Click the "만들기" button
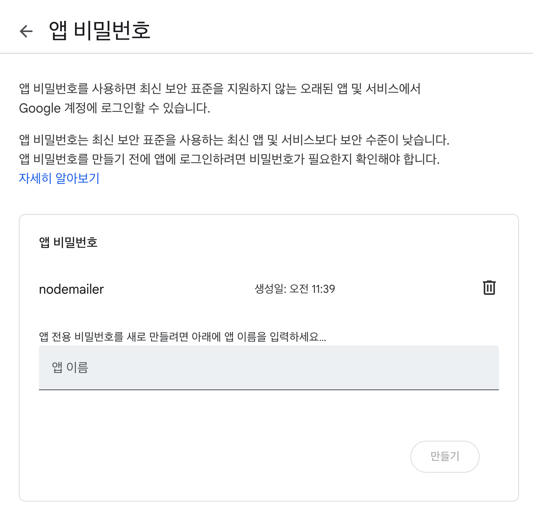This screenshot has height=512, width=533. click(445, 456)
